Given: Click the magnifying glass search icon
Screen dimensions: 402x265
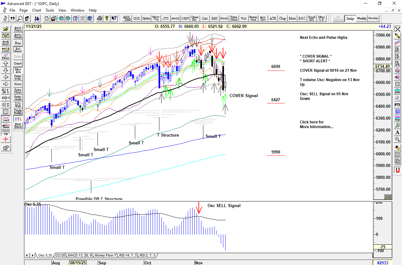Looking at the screenshot, I should [x=20, y=18].
